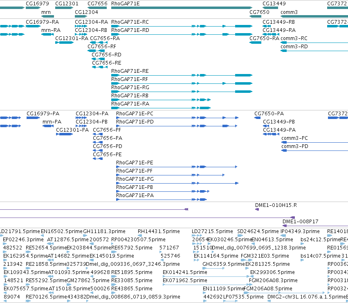Select the comm3 gene label

pos(289,12)
